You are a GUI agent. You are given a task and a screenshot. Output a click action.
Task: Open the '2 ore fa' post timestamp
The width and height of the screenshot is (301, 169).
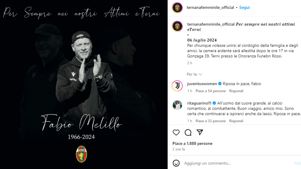(179, 149)
